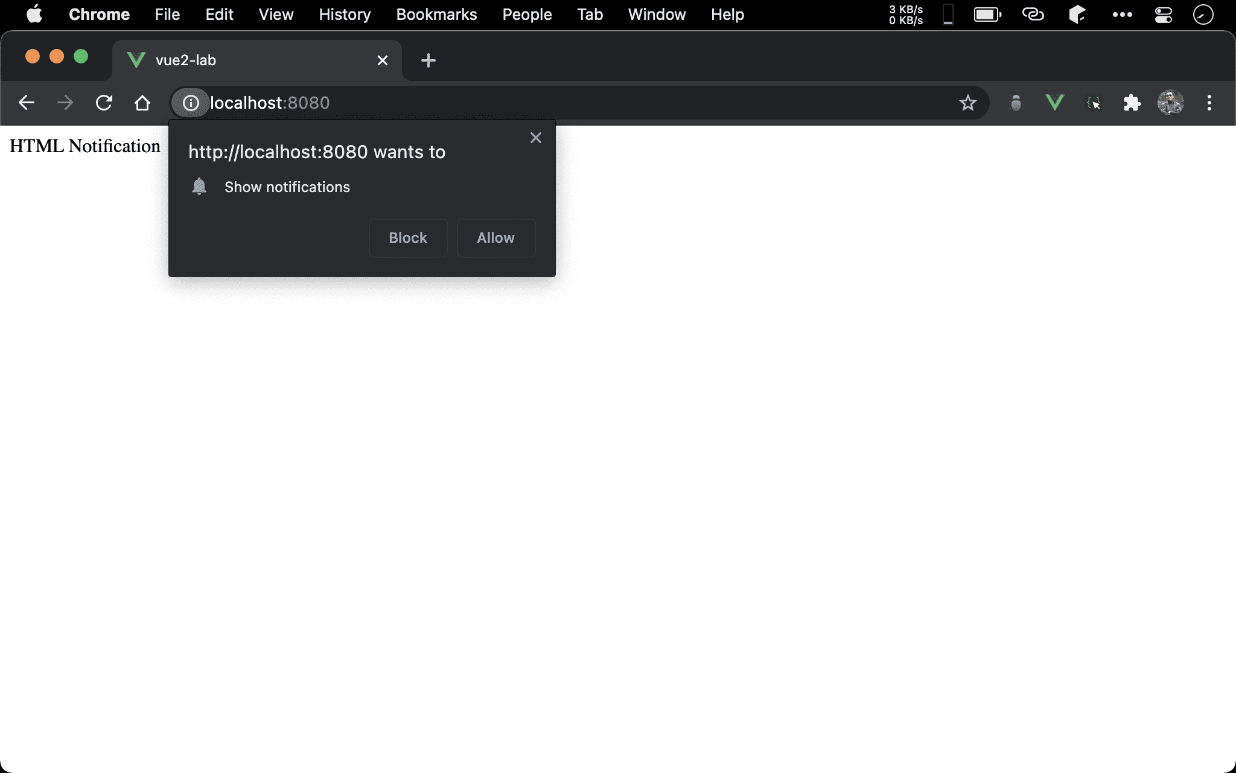Click Allow to grant notification permission

495,238
